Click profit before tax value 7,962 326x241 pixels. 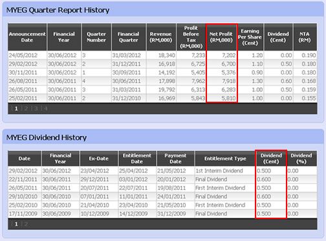pos(198,81)
